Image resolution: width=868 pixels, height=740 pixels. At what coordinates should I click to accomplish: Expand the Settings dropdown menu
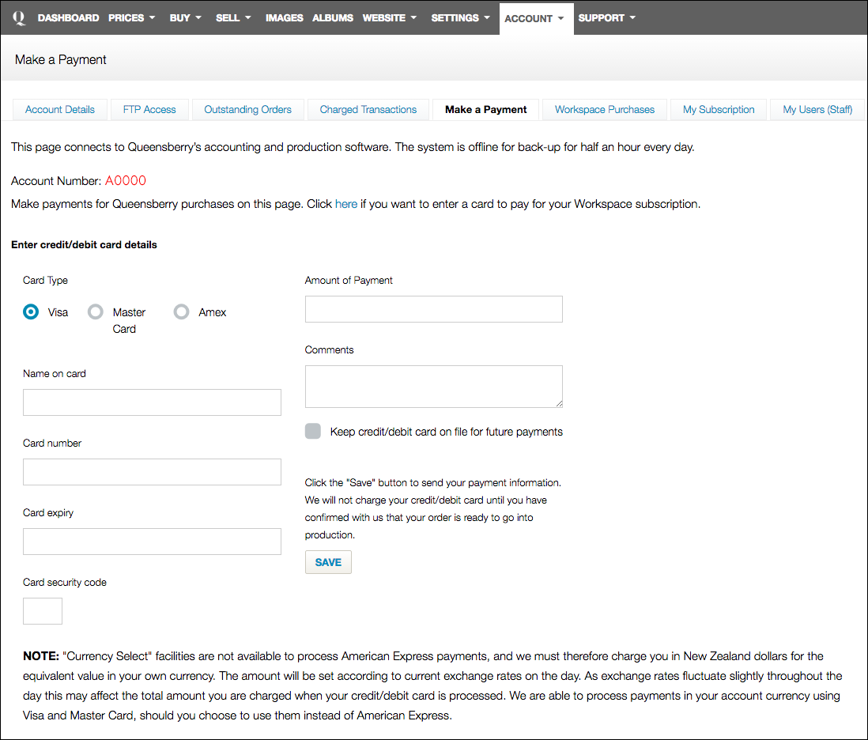460,17
